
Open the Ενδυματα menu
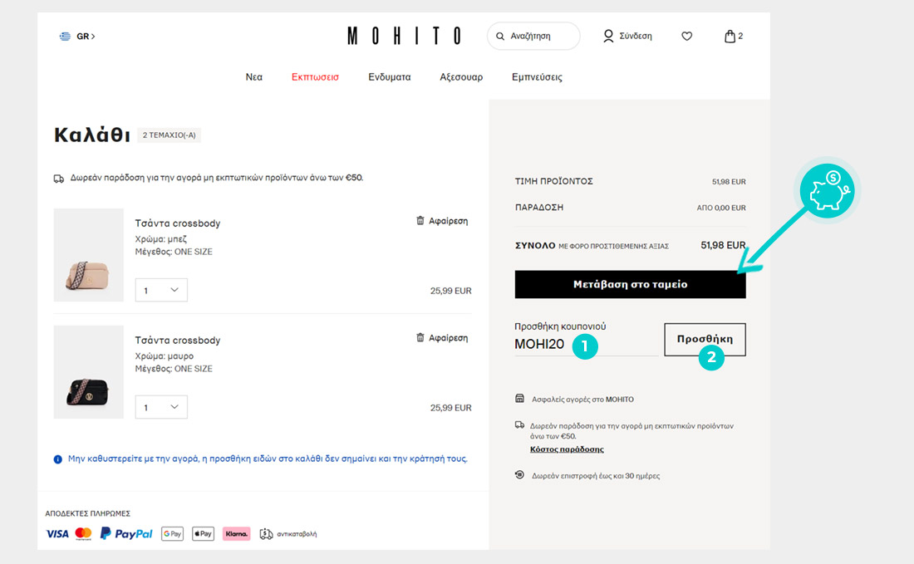pyautogui.click(x=390, y=77)
